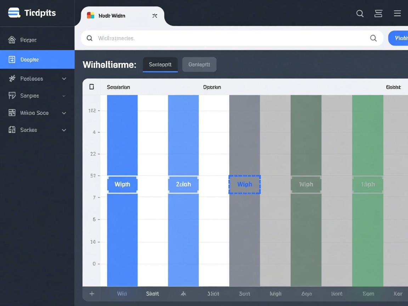Click the search magnifier in top bar
The width and height of the screenshot is (408, 306).
(360, 13)
